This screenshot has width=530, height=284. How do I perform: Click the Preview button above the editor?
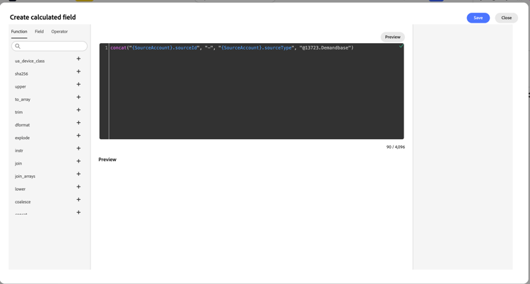[392, 37]
